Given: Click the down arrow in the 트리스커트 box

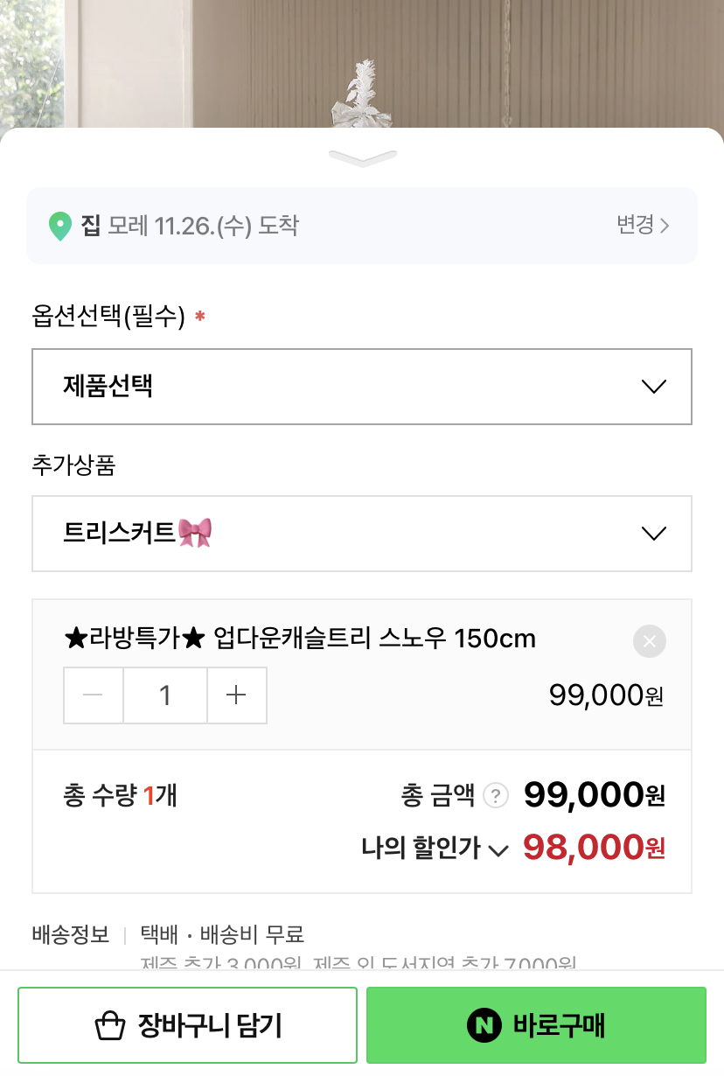Looking at the screenshot, I should (653, 534).
